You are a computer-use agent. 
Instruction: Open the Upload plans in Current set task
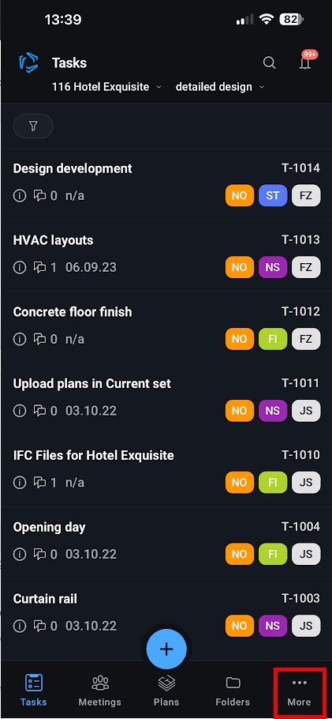166,399
